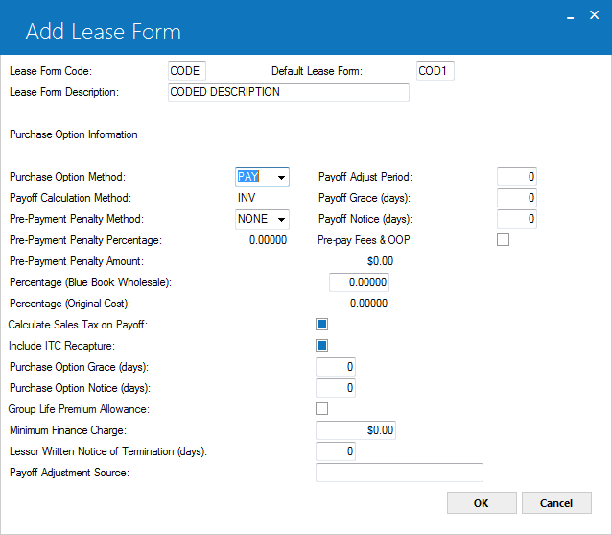612x535 pixels.
Task: Click the Minimum Finance Charge field
Action: point(356,430)
